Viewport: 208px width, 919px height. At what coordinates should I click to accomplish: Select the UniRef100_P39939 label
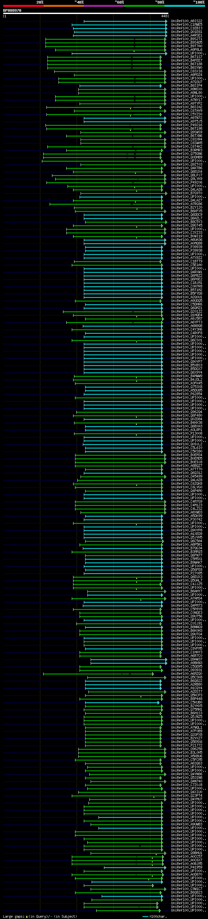pos(187,247)
